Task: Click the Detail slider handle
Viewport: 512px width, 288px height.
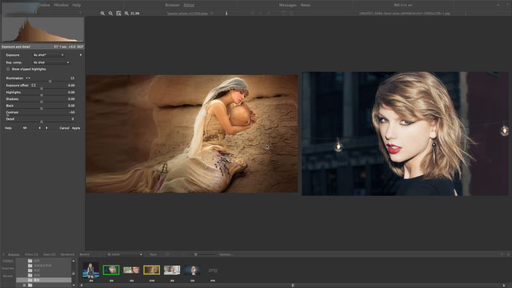Action: coord(42,122)
